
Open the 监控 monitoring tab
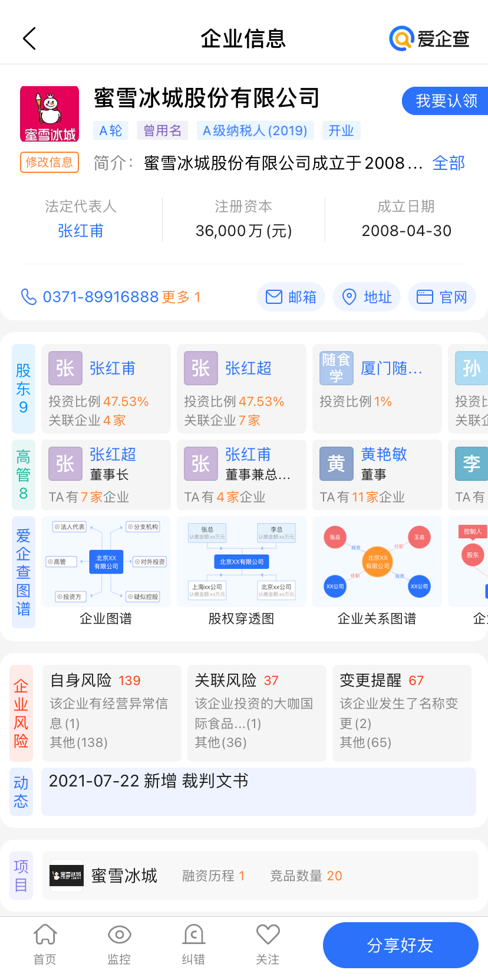coord(119,944)
